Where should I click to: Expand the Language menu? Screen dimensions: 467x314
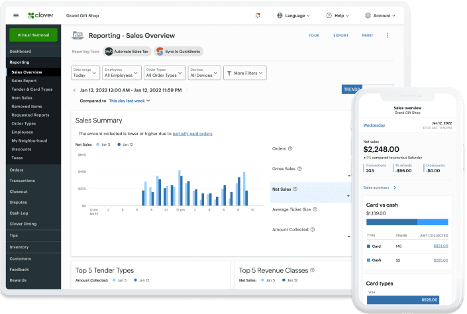tap(293, 15)
